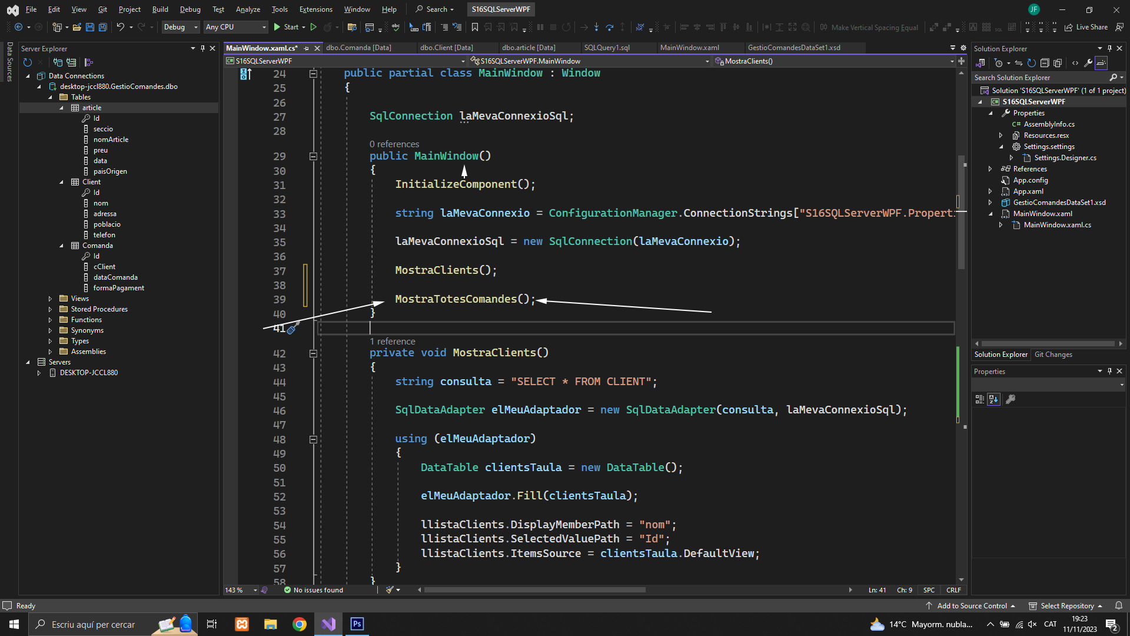The width and height of the screenshot is (1130, 636).
Task: Open the Extensions menu
Action: pyautogui.click(x=315, y=9)
